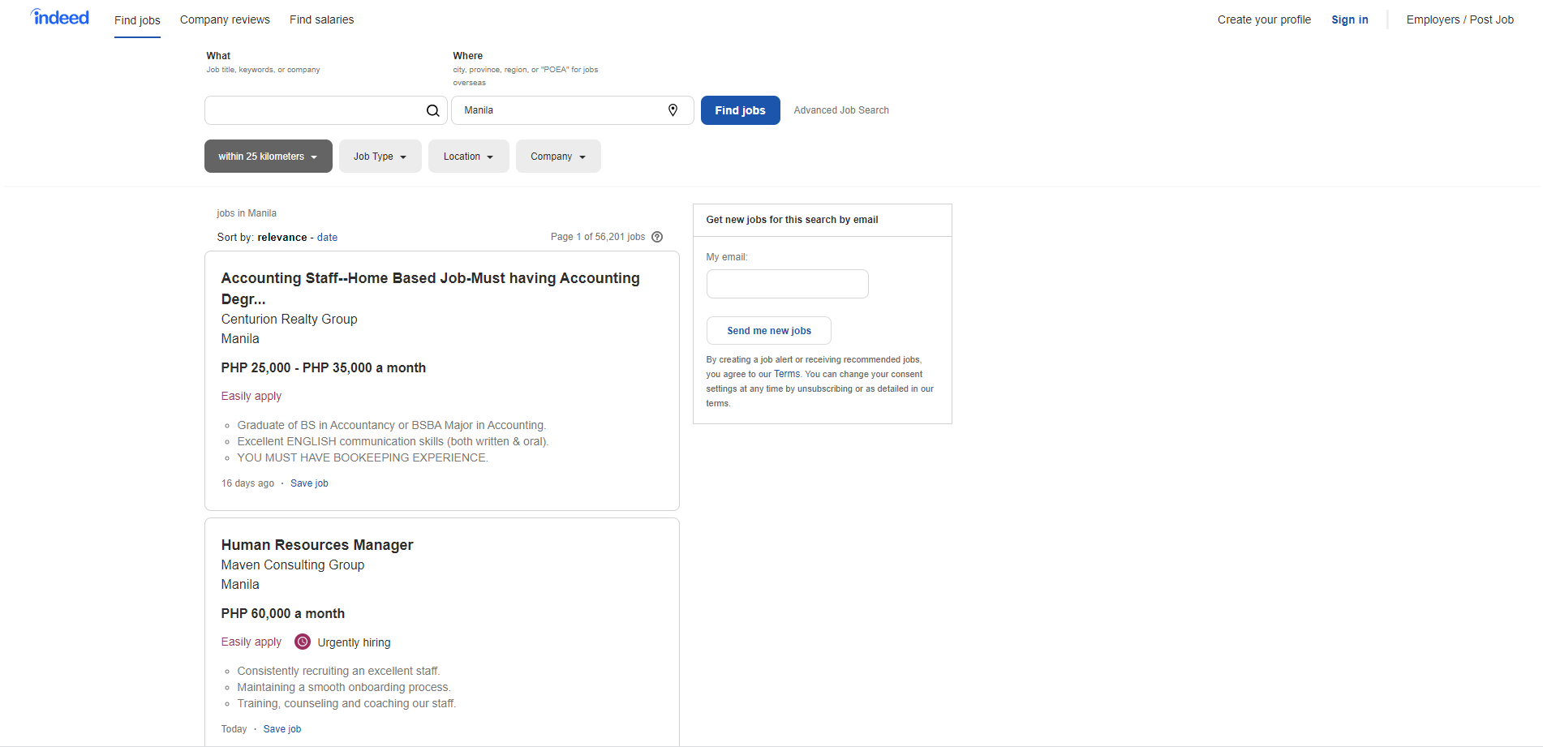Click Graduate of BS in Accountancy bullet
Screen dimensions: 1543x747
392,426
